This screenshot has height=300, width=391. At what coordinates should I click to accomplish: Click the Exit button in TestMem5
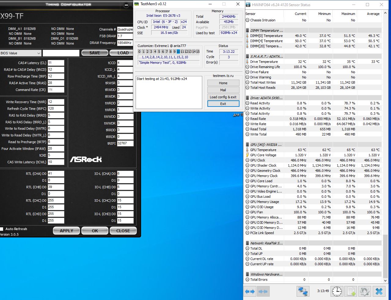point(223,104)
